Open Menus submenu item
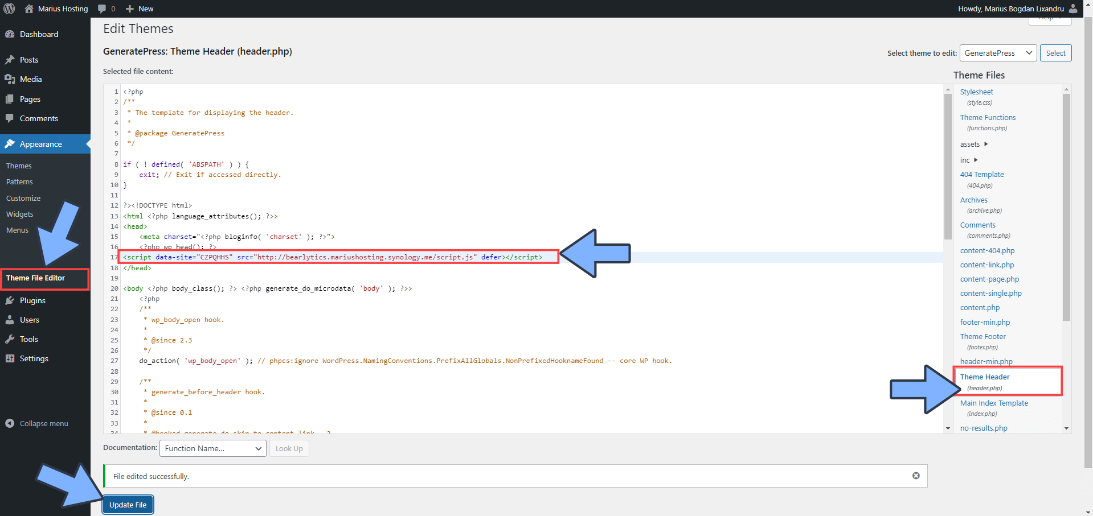 click(x=17, y=230)
